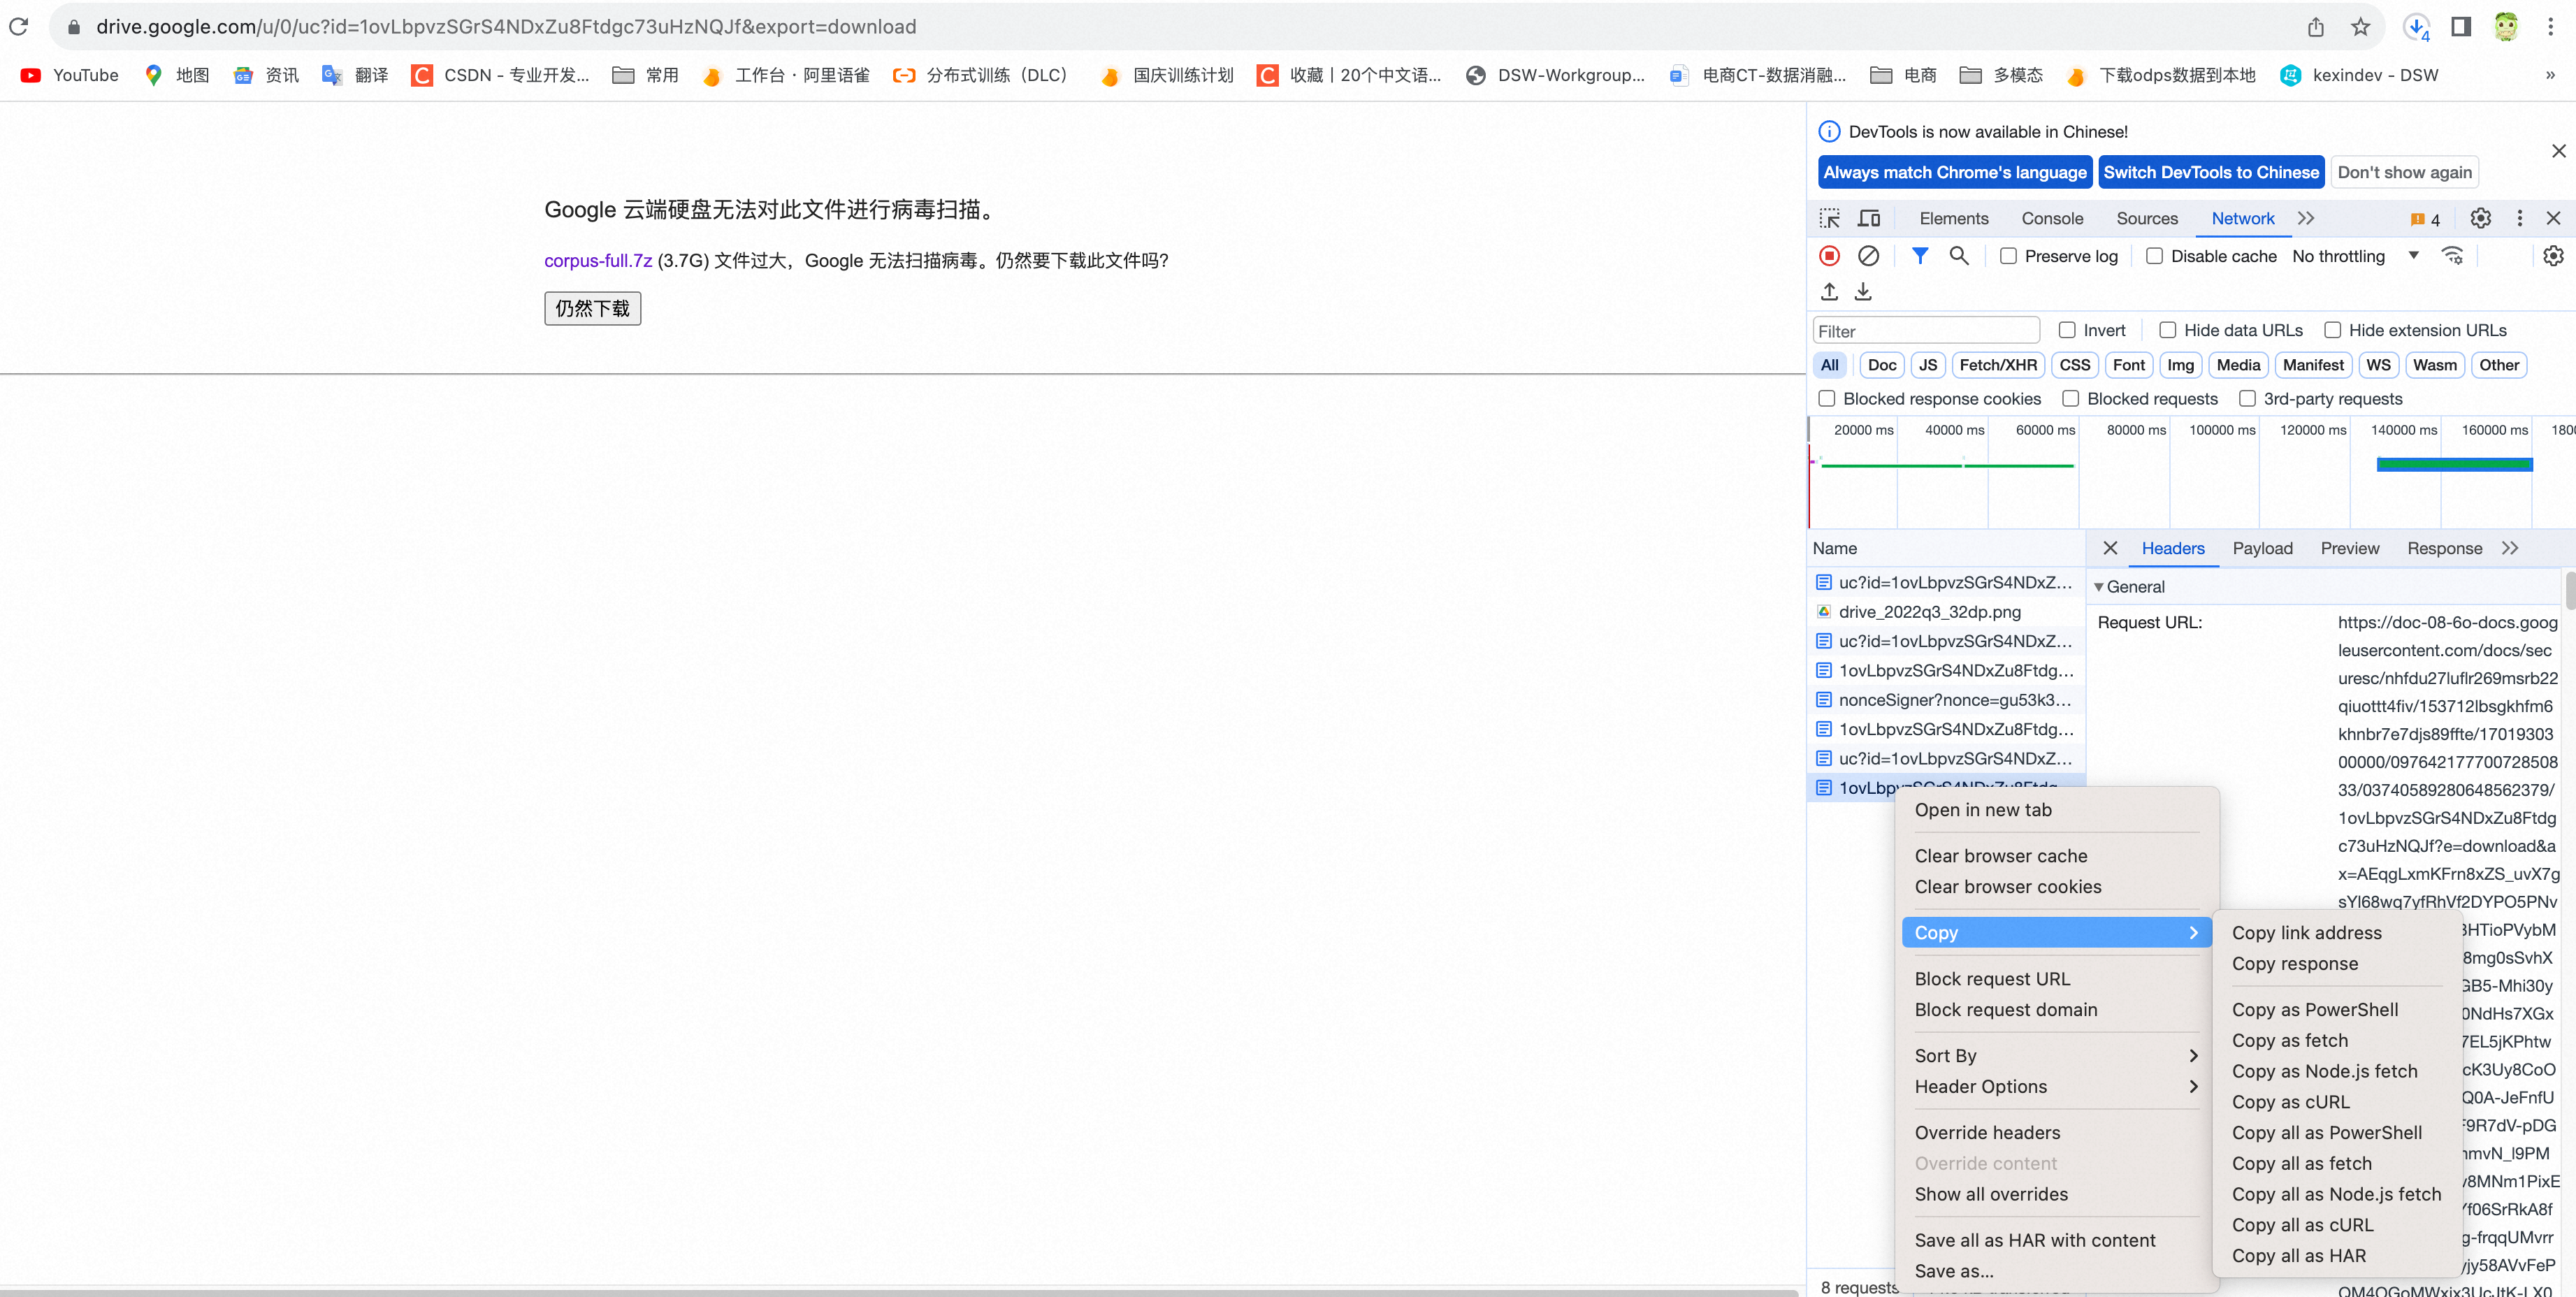2576x1297 pixels.
Task: Bookmark this page with star icon
Action: (x=2360, y=27)
